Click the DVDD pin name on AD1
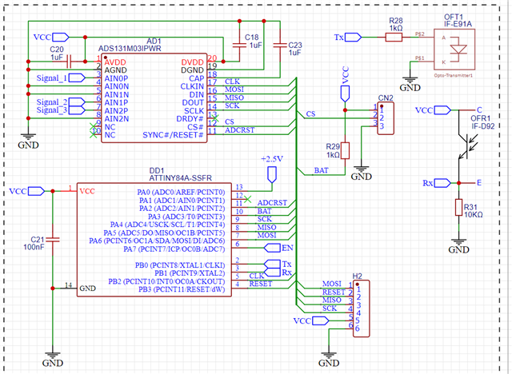The height and width of the screenshot is (374, 512). click(193, 62)
